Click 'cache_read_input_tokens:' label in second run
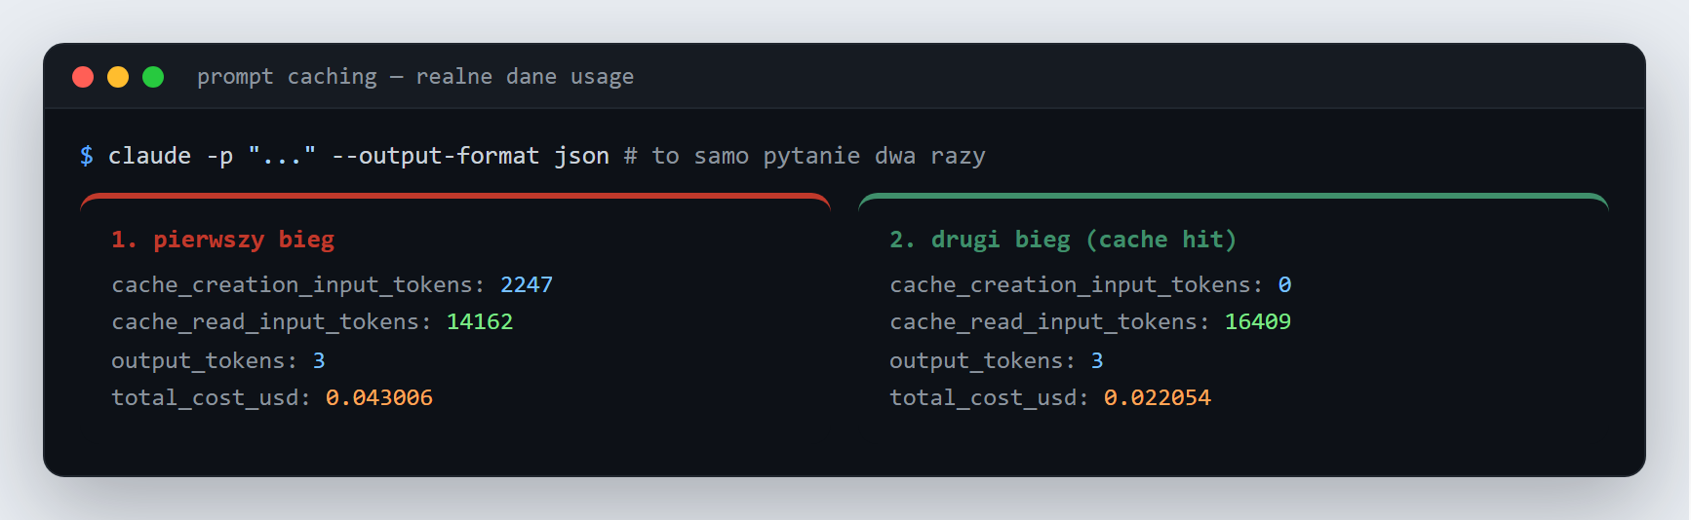 click(1049, 321)
